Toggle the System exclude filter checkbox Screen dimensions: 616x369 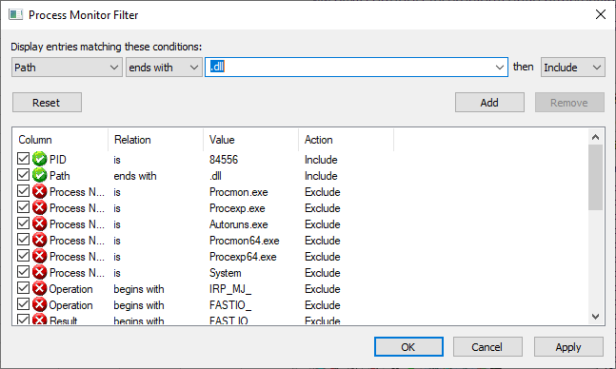tap(23, 272)
